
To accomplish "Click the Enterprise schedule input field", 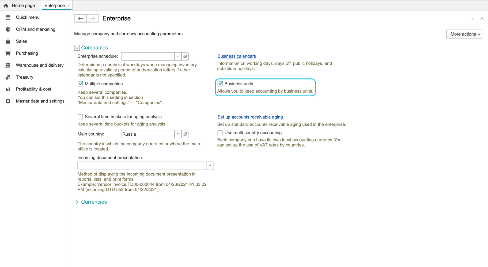I will (148, 56).
